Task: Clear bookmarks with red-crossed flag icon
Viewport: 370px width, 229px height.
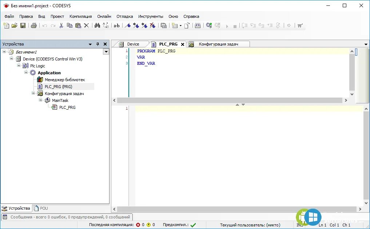Action: click(153, 25)
